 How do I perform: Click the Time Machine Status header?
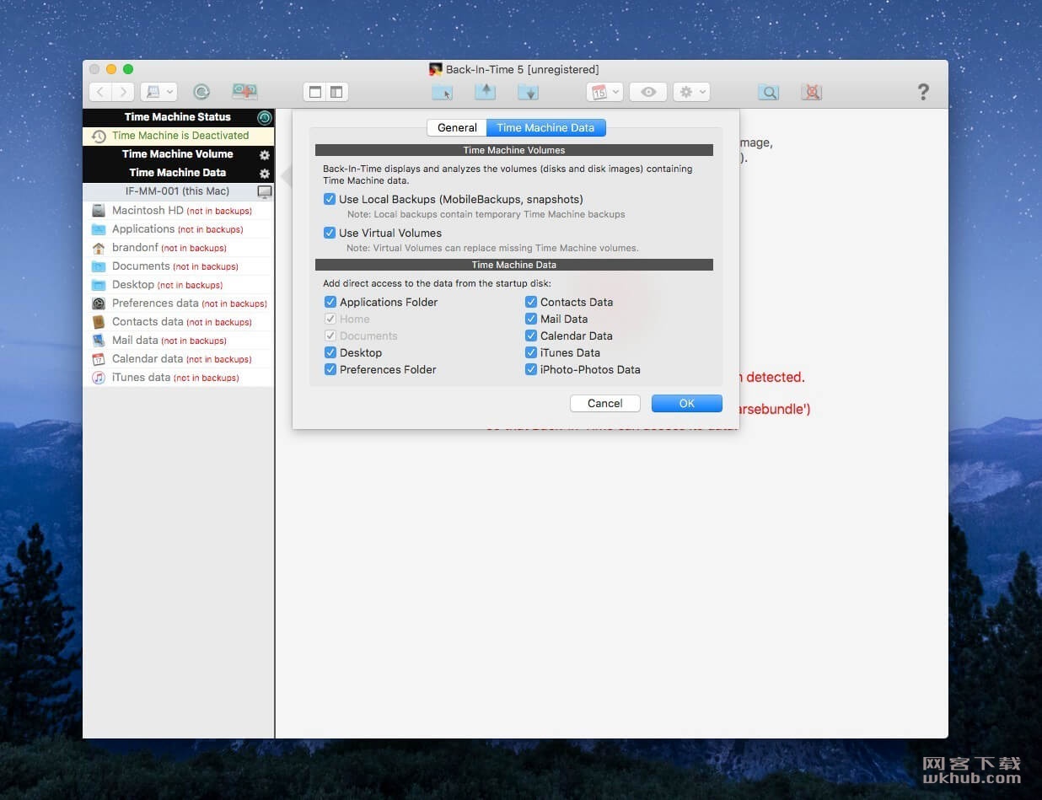pyautogui.click(x=177, y=117)
